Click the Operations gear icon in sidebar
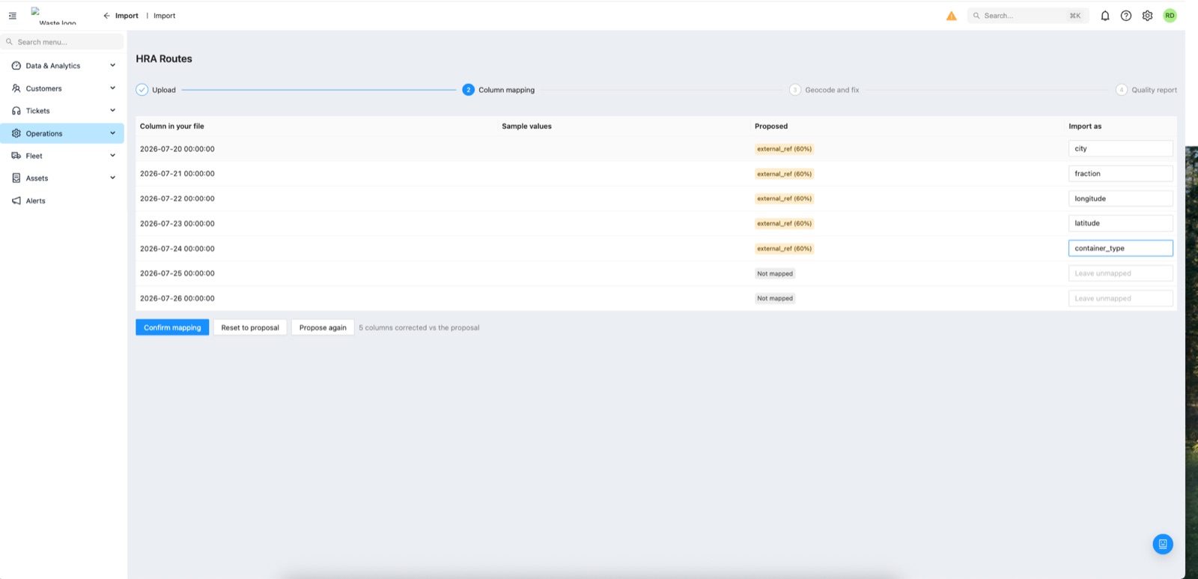The image size is (1198, 579). (16, 133)
